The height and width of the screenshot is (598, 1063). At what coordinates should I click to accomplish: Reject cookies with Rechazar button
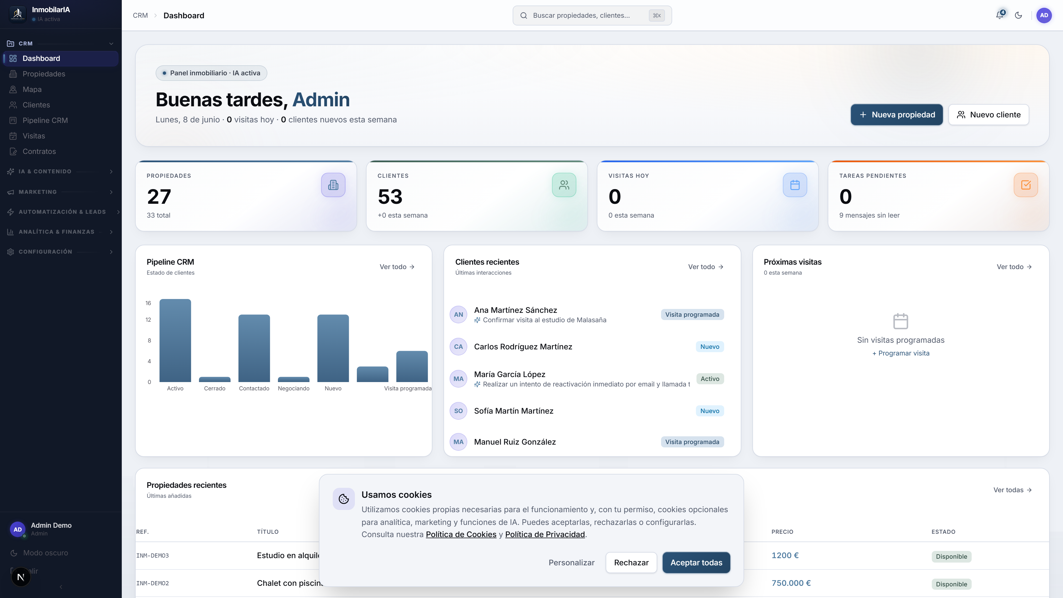[x=631, y=563]
